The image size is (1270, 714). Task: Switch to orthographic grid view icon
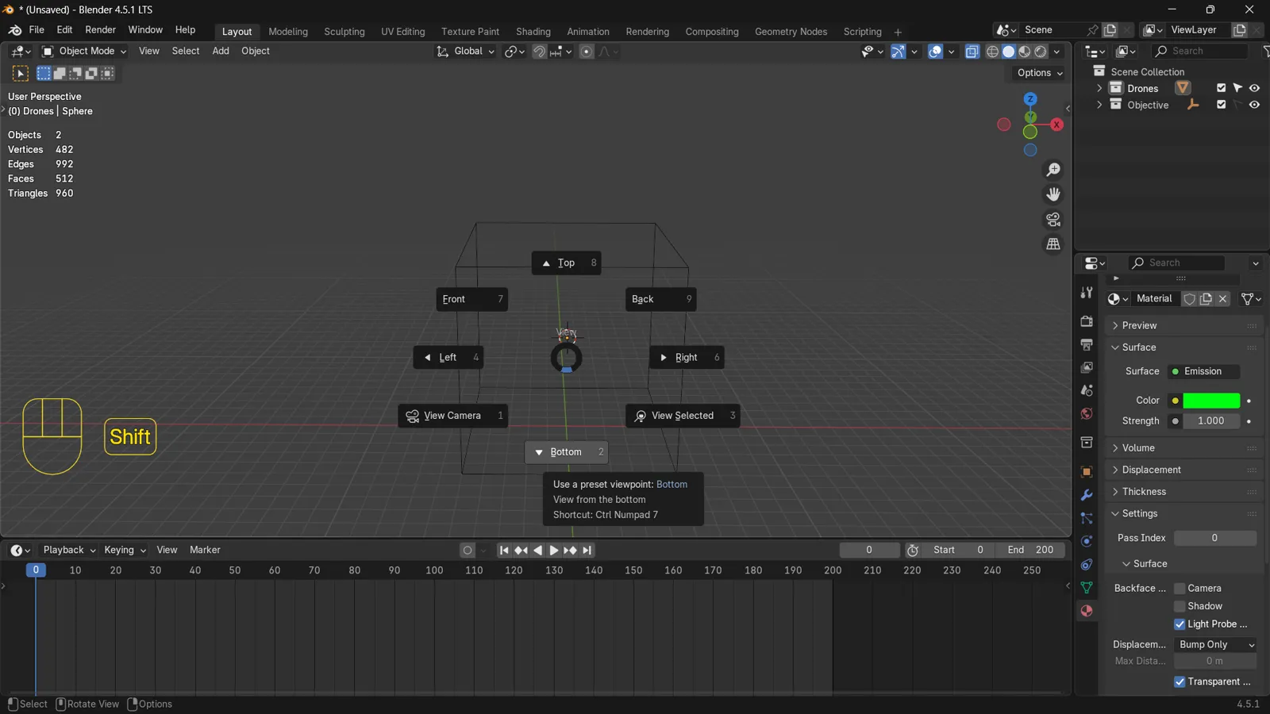[x=1053, y=244]
